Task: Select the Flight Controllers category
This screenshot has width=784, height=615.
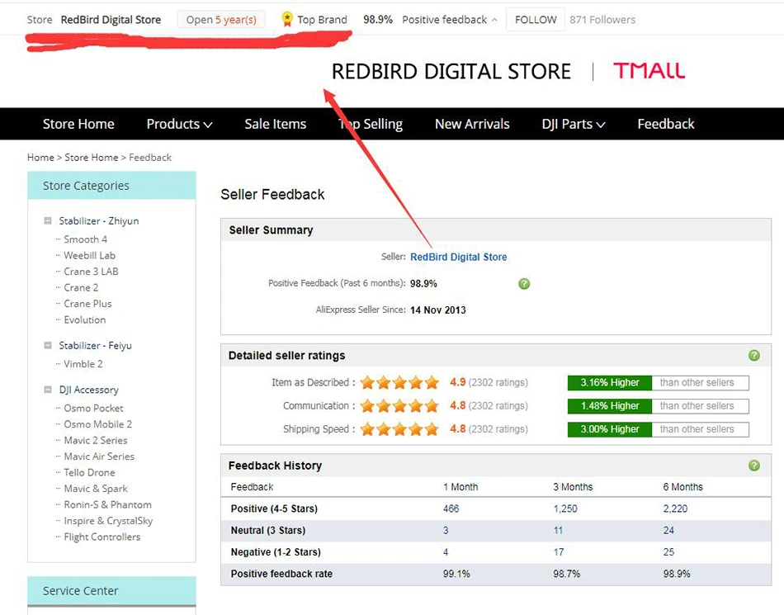Action: click(x=102, y=537)
